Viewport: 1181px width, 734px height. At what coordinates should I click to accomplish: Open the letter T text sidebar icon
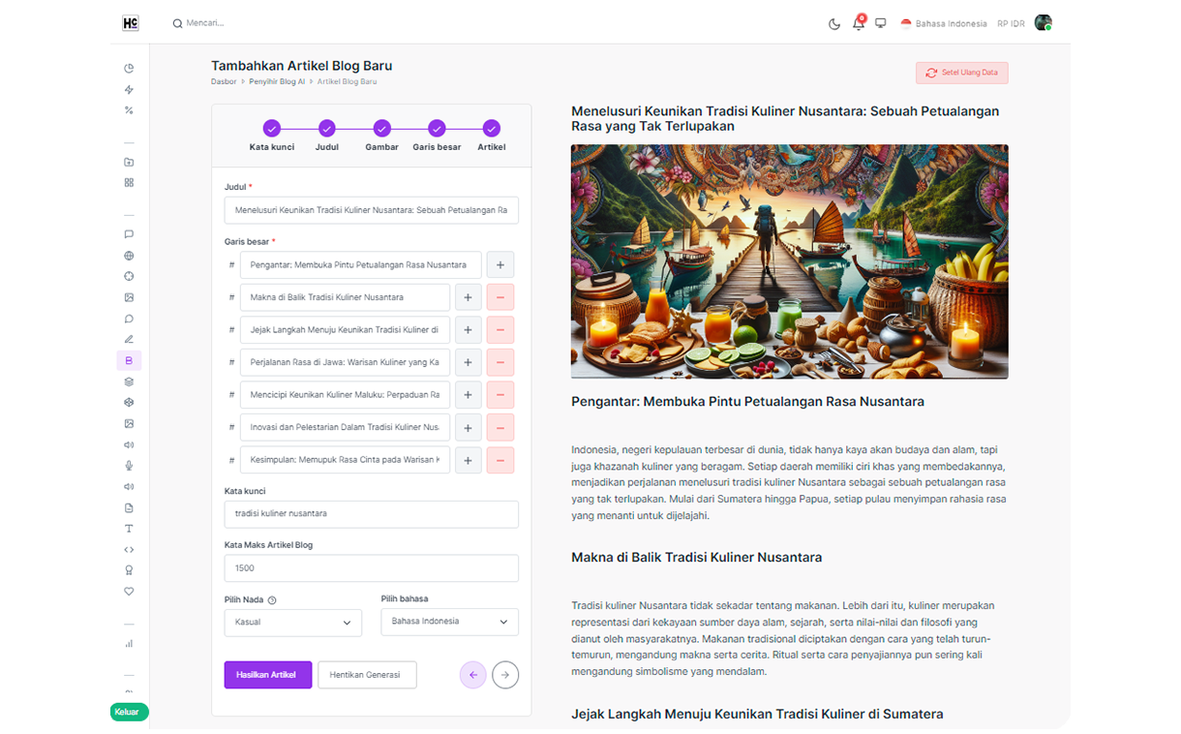coord(129,529)
